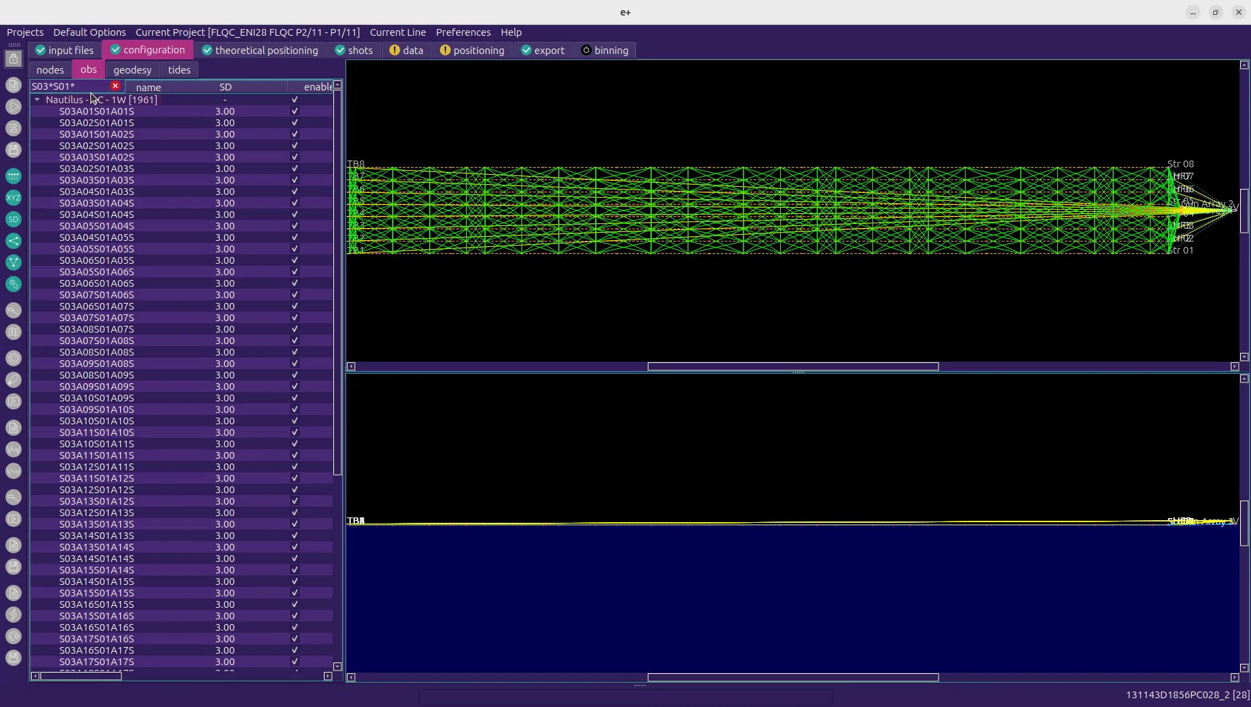Click top view horizontal scrollbar thumb

pyautogui.click(x=793, y=366)
